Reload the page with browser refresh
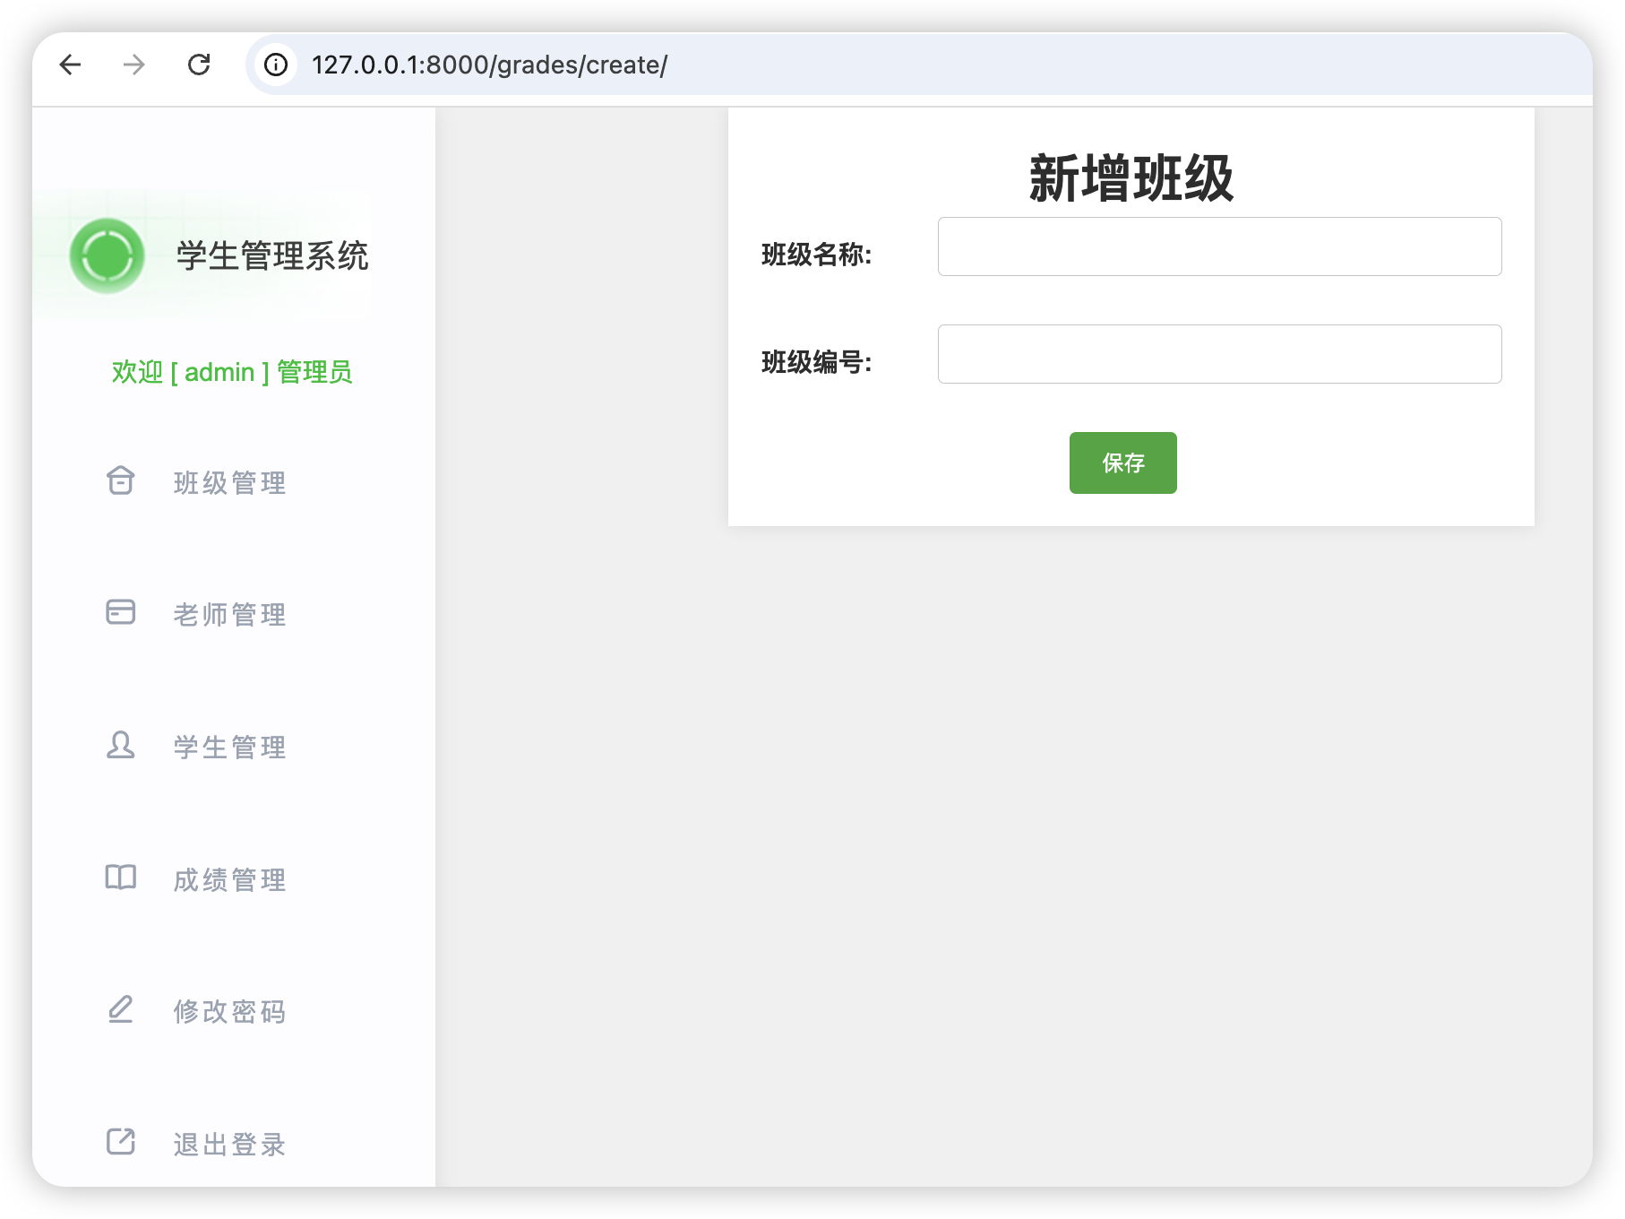Image resolution: width=1625 pixels, height=1219 pixels. pyautogui.click(x=199, y=65)
